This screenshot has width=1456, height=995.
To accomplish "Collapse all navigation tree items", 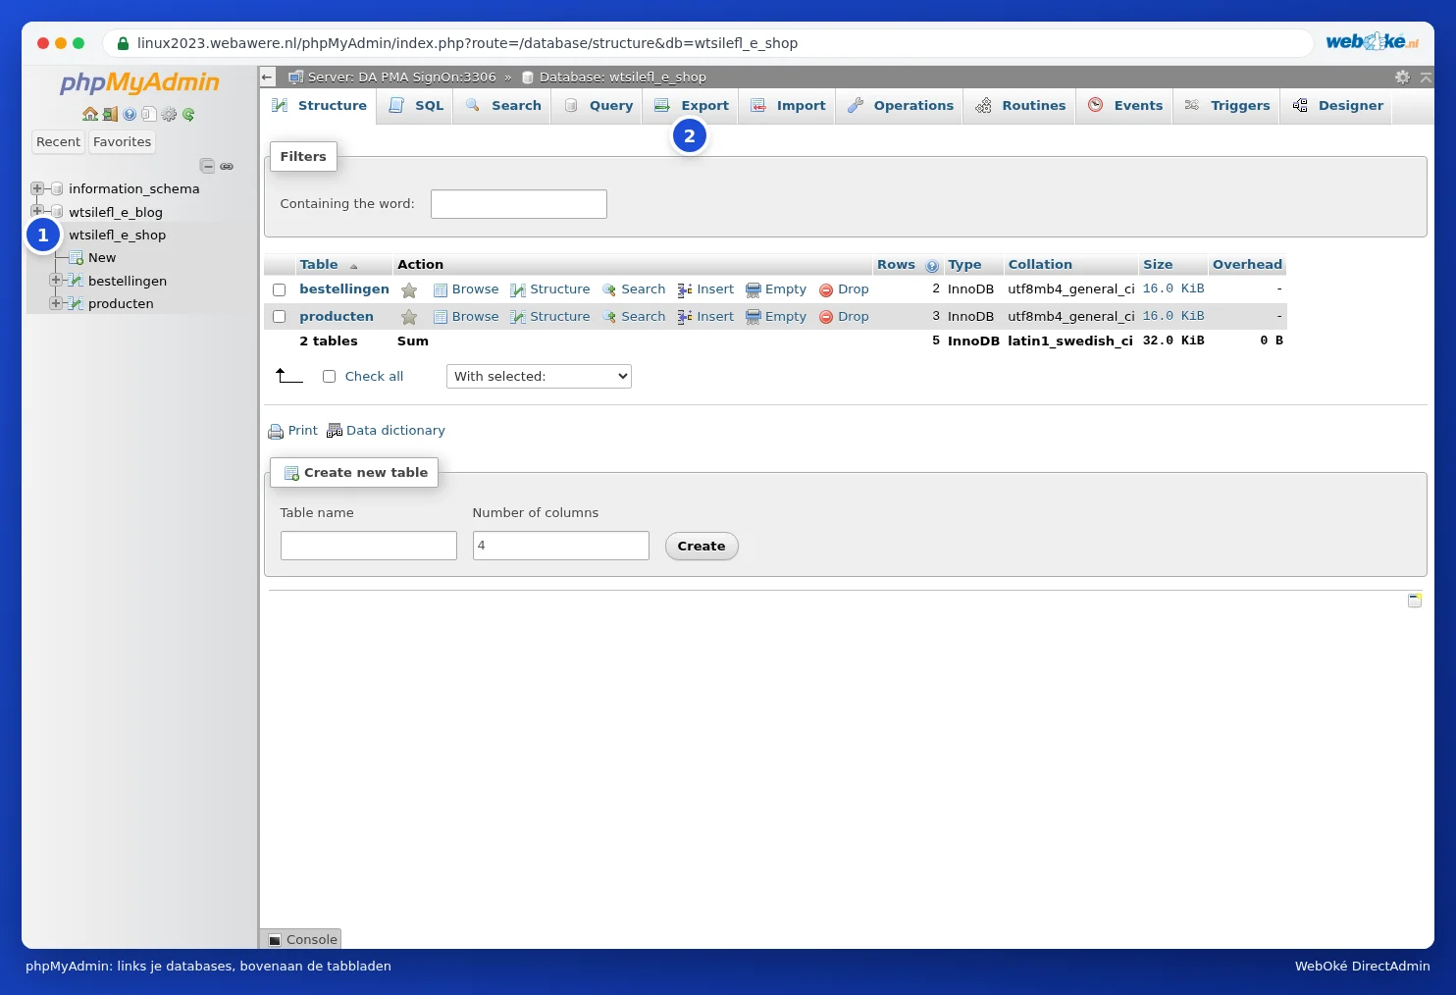I will 207,166.
